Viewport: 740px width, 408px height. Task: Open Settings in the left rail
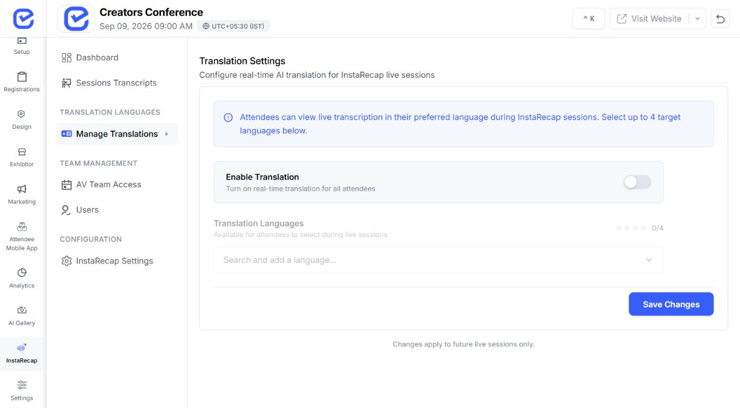pos(22,390)
